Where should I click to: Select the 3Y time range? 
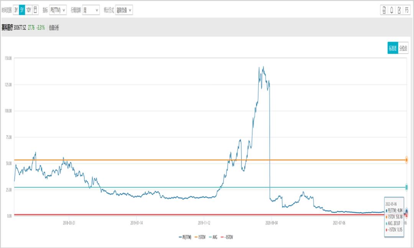16,10
